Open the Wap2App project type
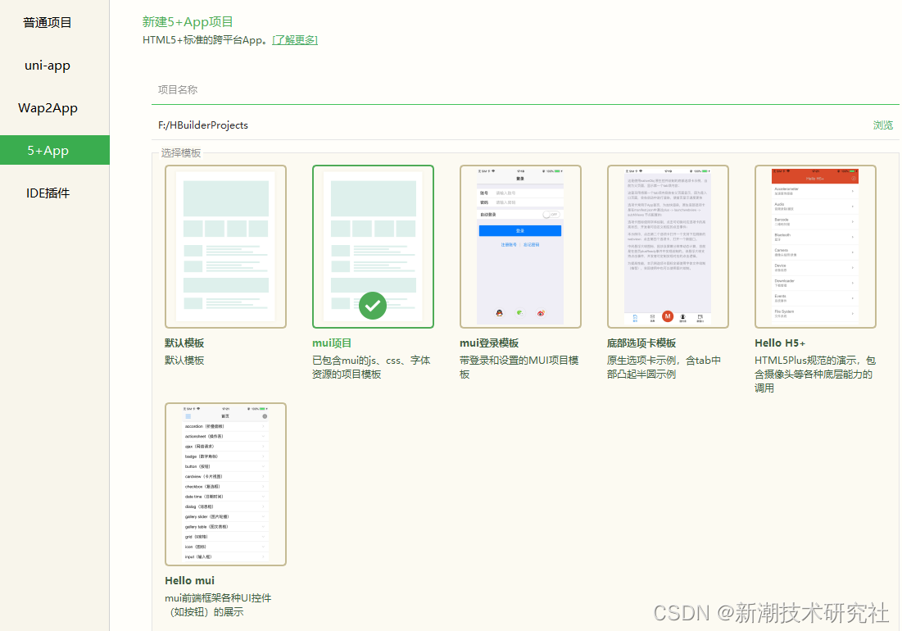Image resolution: width=902 pixels, height=631 pixels. 48,107
